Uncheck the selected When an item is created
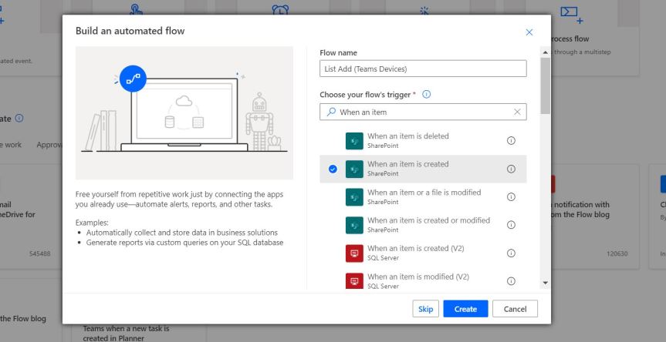 point(333,169)
